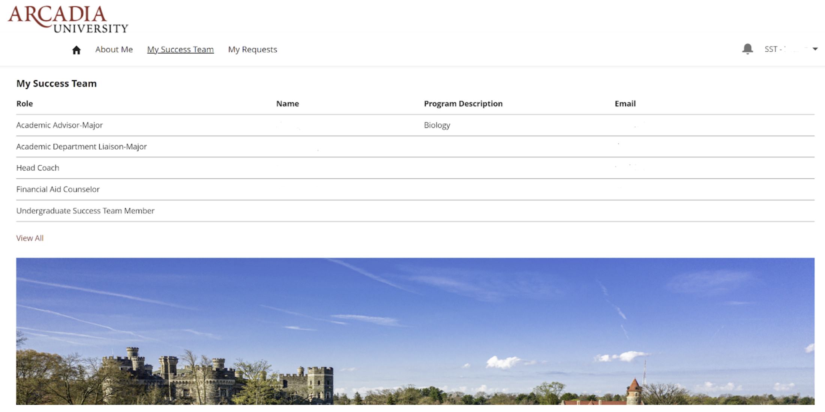Viewport: 825px width, 412px height.
Task: Expand the SST user account dropdown
Action: (815, 49)
